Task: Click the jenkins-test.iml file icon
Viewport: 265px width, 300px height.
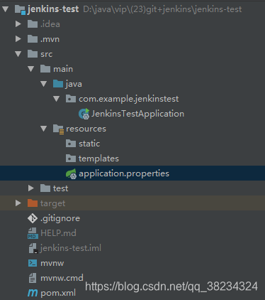Action: [x=33, y=248]
